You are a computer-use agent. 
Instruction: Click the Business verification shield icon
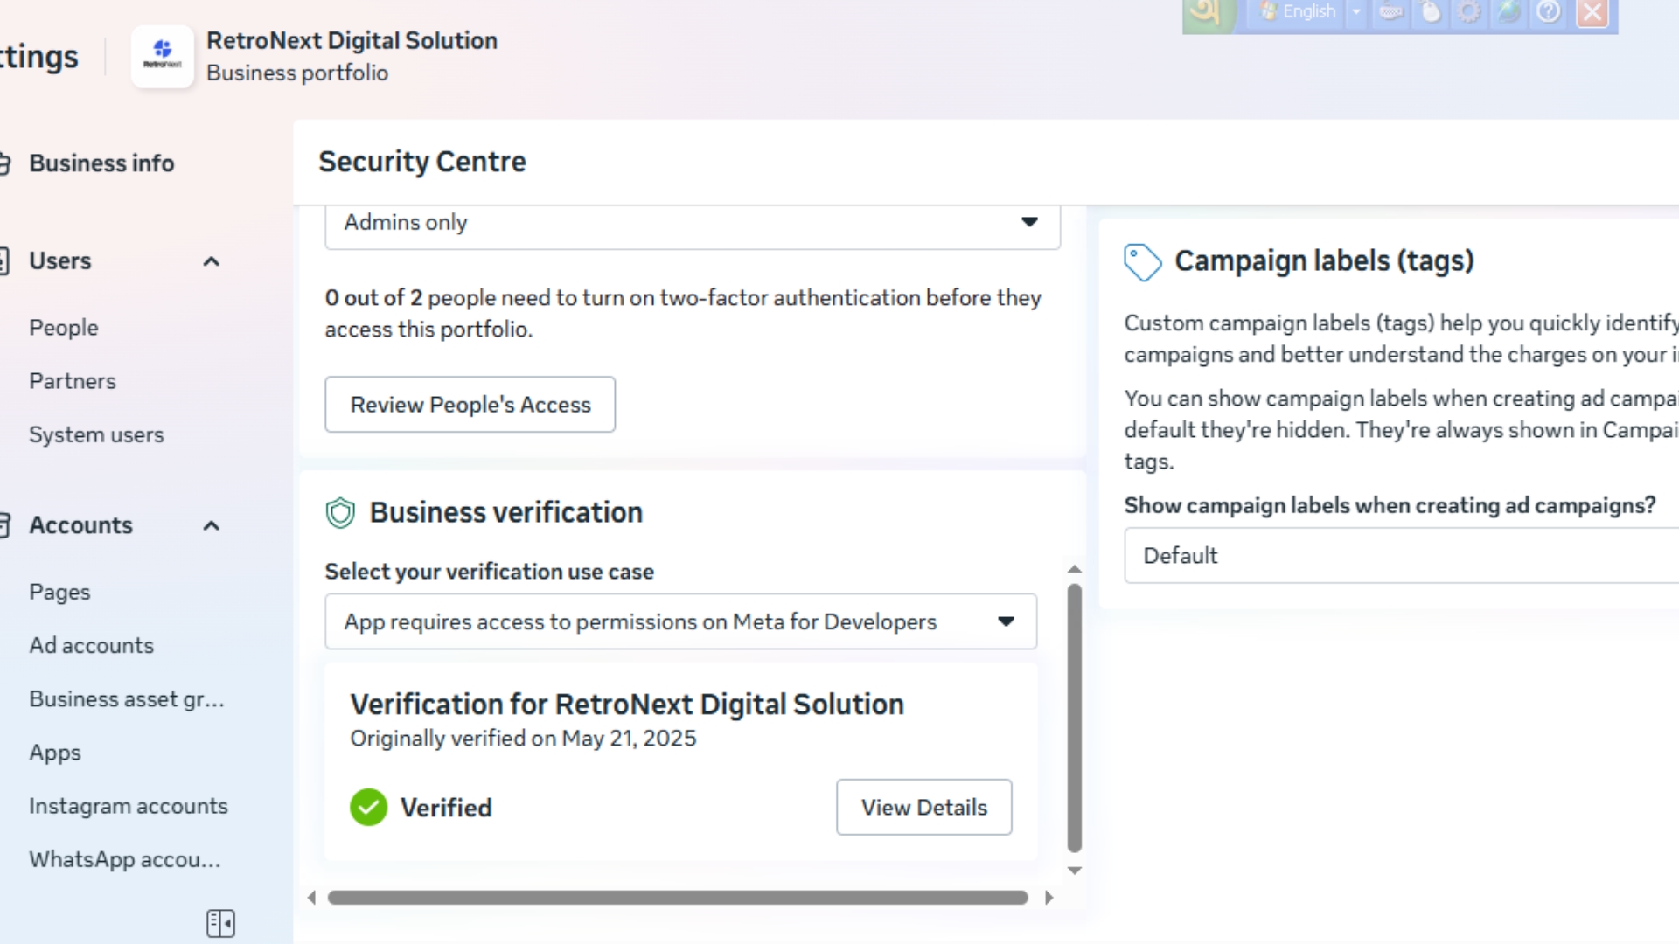[340, 513]
